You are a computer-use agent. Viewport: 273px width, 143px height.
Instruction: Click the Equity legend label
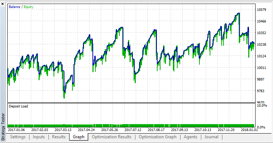[28, 7]
